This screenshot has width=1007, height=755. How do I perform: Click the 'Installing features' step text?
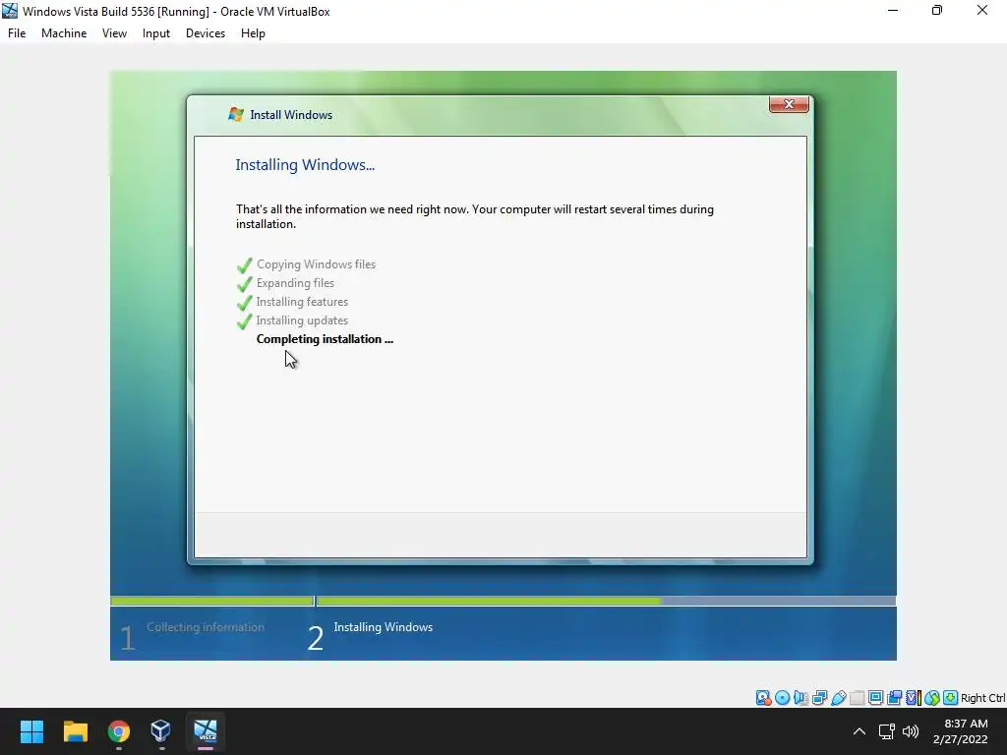[302, 302]
